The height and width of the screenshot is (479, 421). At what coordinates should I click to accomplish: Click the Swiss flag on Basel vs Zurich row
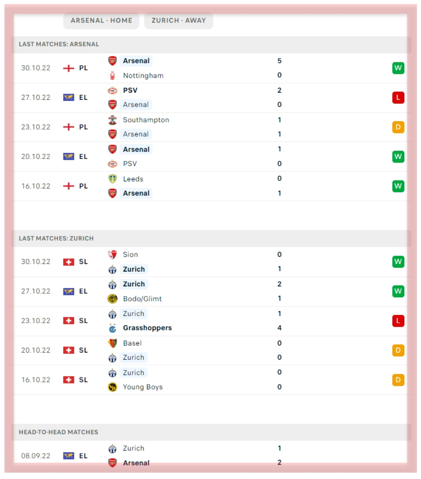tap(69, 350)
